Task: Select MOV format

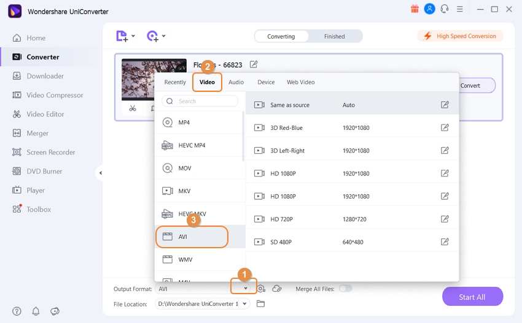Action: point(200,168)
